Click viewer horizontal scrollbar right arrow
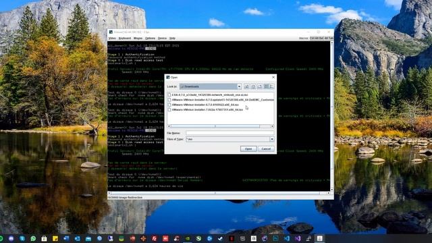The width and height of the screenshot is (432, 243). click(329, 193)
